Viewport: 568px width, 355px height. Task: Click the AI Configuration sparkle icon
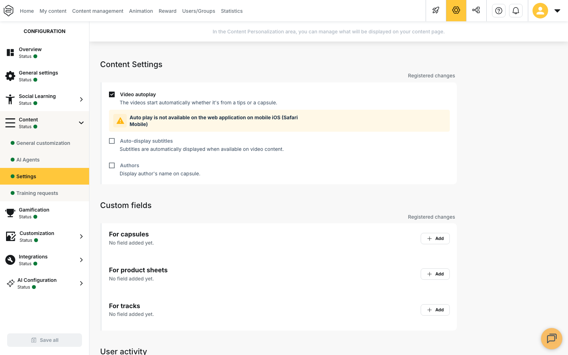click(11, 283)
